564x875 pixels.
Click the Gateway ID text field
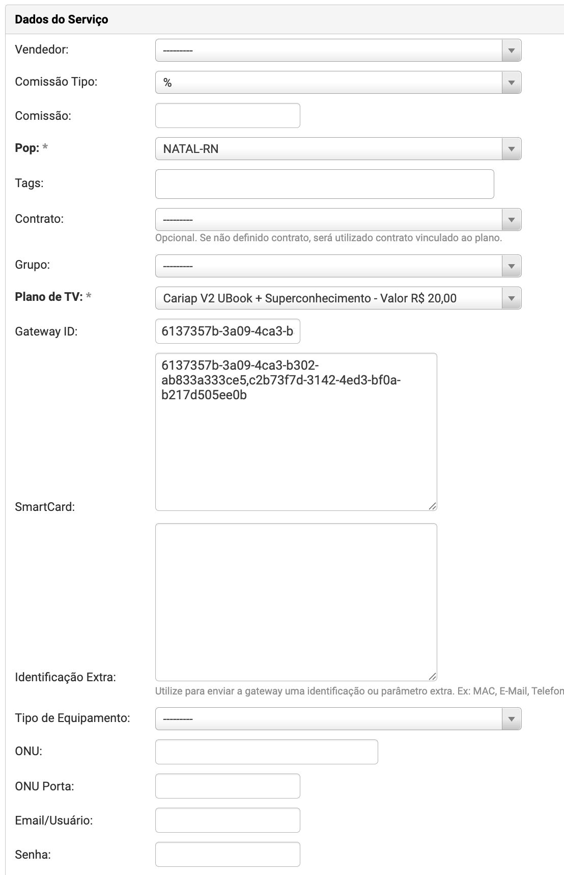click(x=228, y=331)
